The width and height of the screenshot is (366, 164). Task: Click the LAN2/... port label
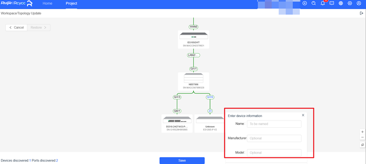tap(194, 55)
